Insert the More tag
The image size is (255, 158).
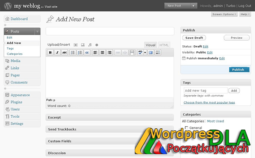[x=132, y=53]
